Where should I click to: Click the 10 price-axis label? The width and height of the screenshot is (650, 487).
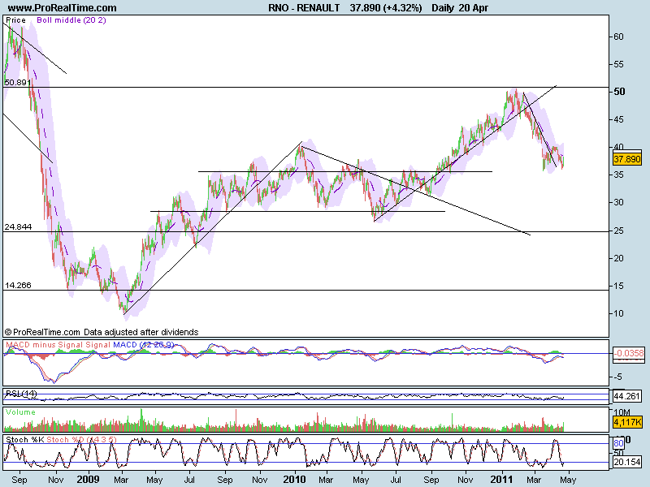coord(618,313)
